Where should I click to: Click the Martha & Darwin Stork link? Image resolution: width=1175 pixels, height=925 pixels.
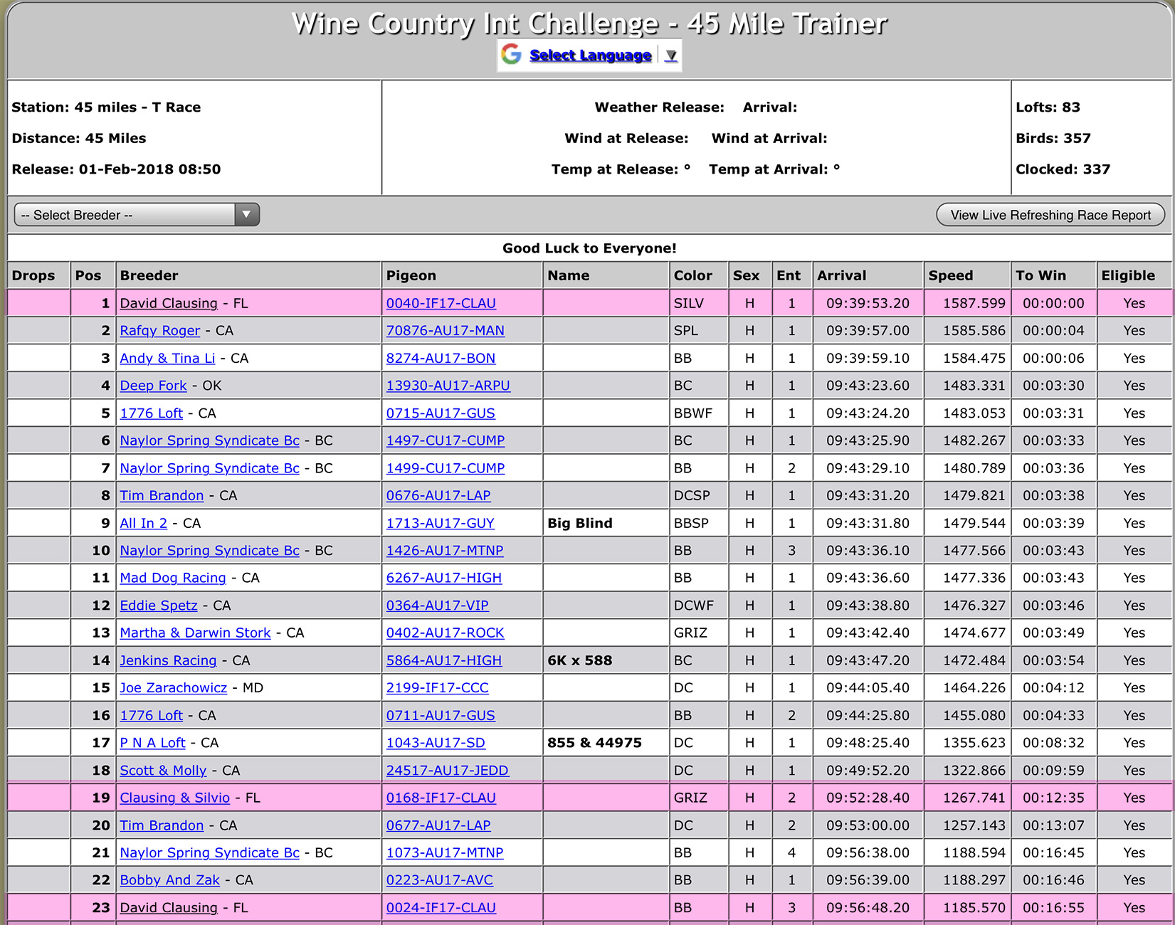[x=195, y=633]
